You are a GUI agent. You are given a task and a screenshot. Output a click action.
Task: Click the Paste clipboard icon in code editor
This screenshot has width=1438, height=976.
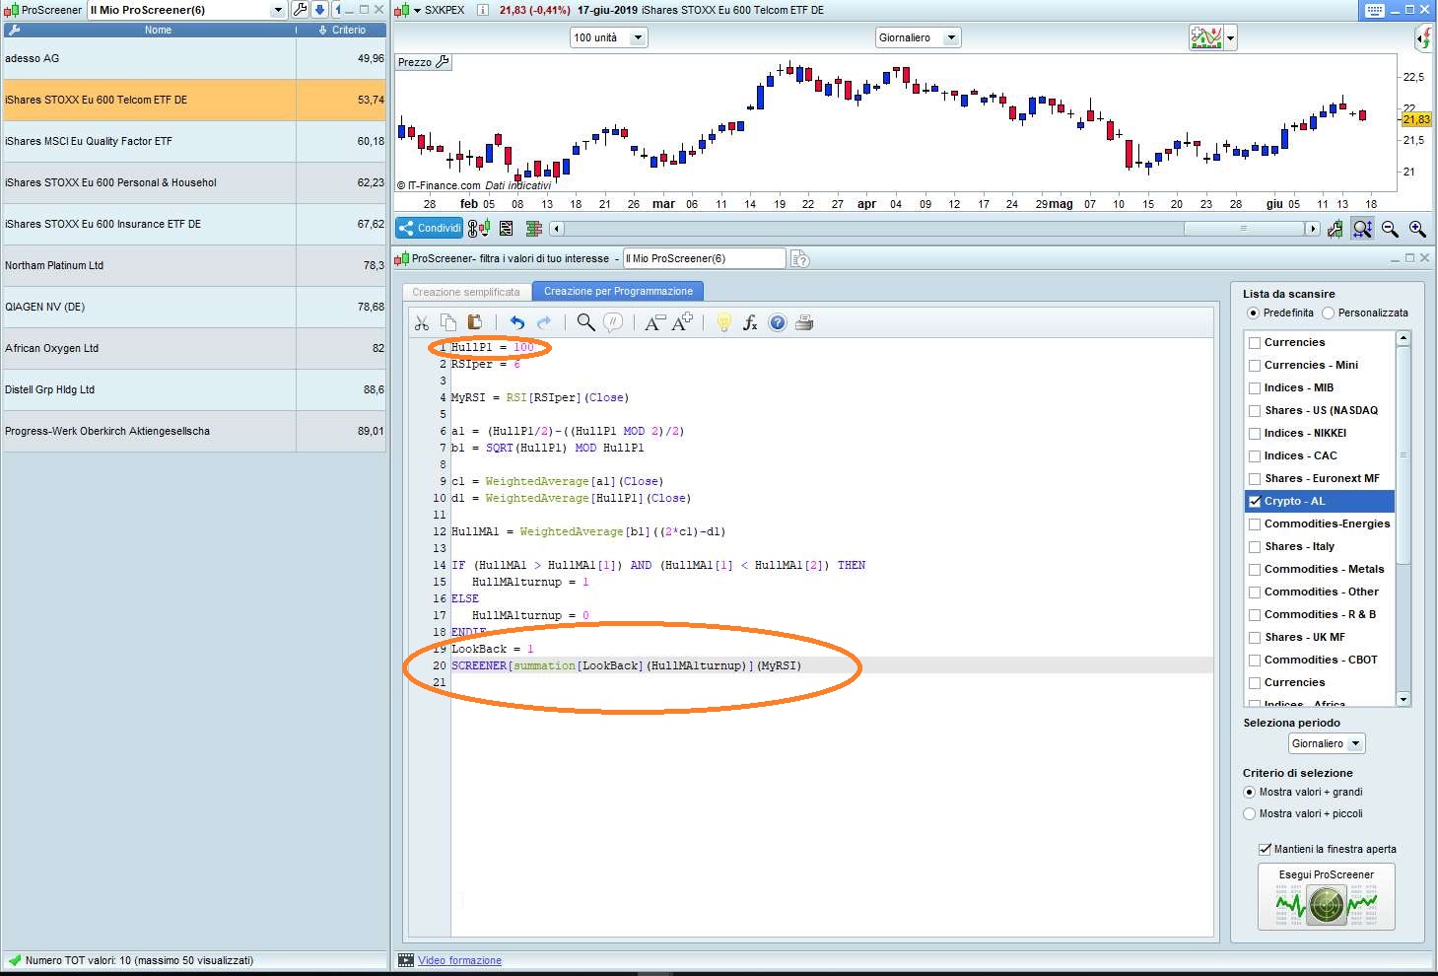pyautogui.click(x=474, y=322)
